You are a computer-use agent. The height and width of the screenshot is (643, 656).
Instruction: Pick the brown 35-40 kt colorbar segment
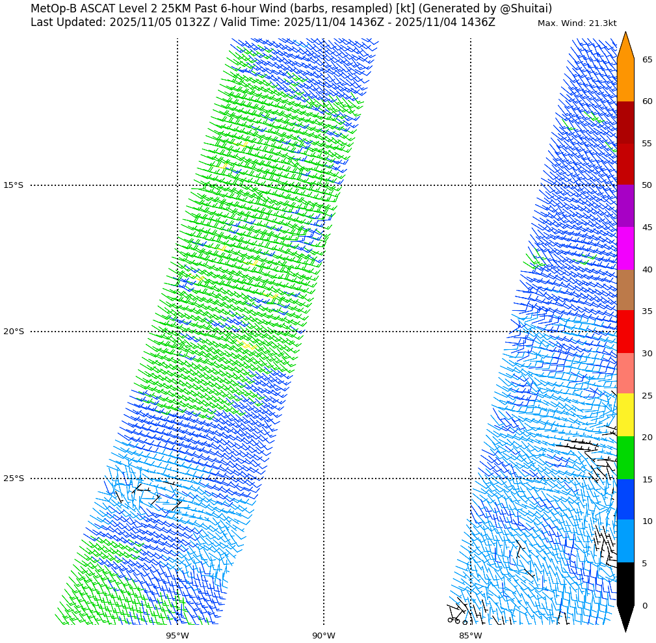[625, 290]
